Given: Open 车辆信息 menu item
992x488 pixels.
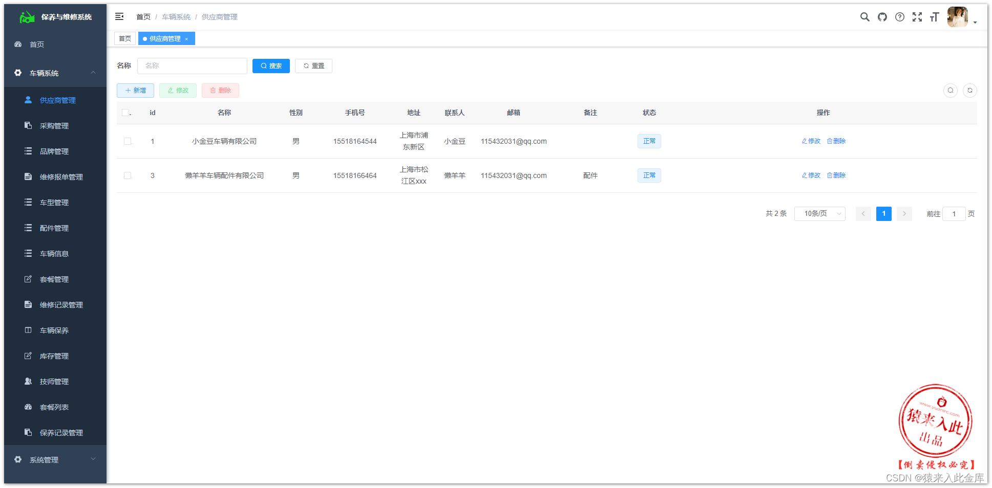Looking at the screenshot, I should [55, 254].
